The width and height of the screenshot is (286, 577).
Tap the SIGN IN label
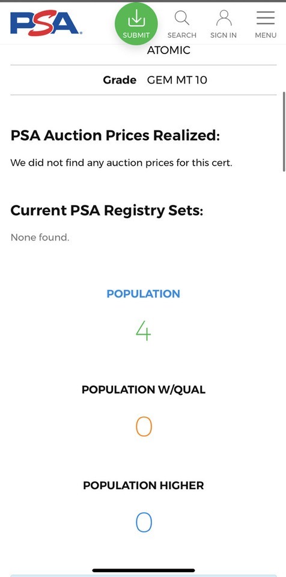point(224,35)
